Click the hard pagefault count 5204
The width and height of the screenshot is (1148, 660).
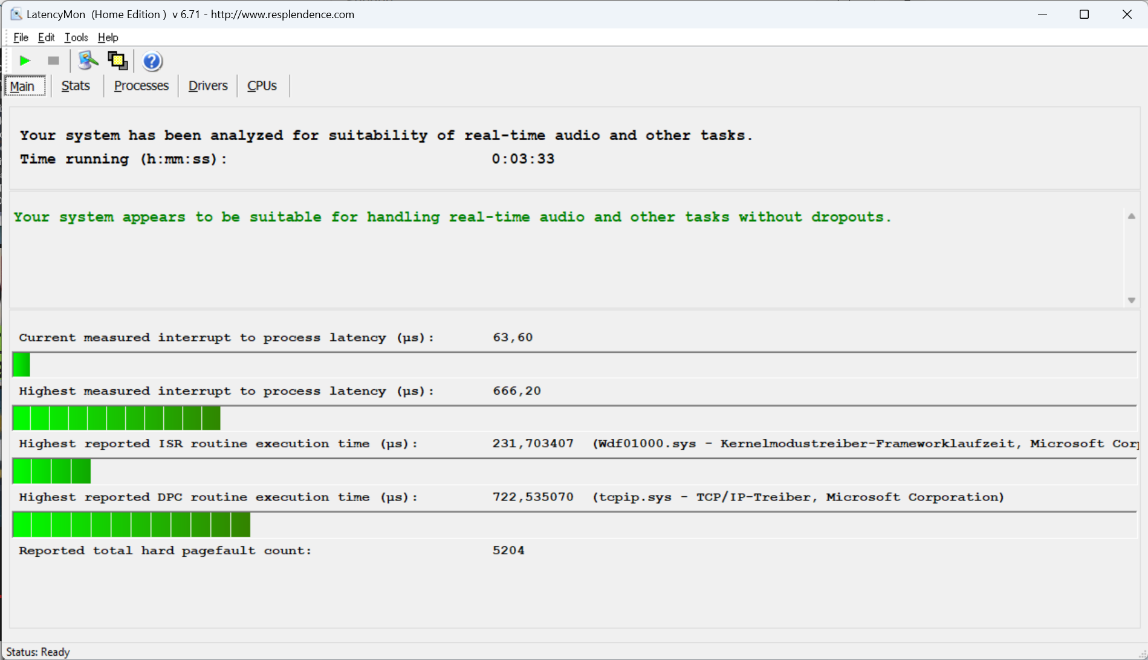tap(508, 551)
